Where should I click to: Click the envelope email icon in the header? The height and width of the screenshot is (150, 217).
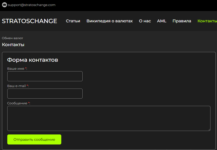(x=4, y=5)
